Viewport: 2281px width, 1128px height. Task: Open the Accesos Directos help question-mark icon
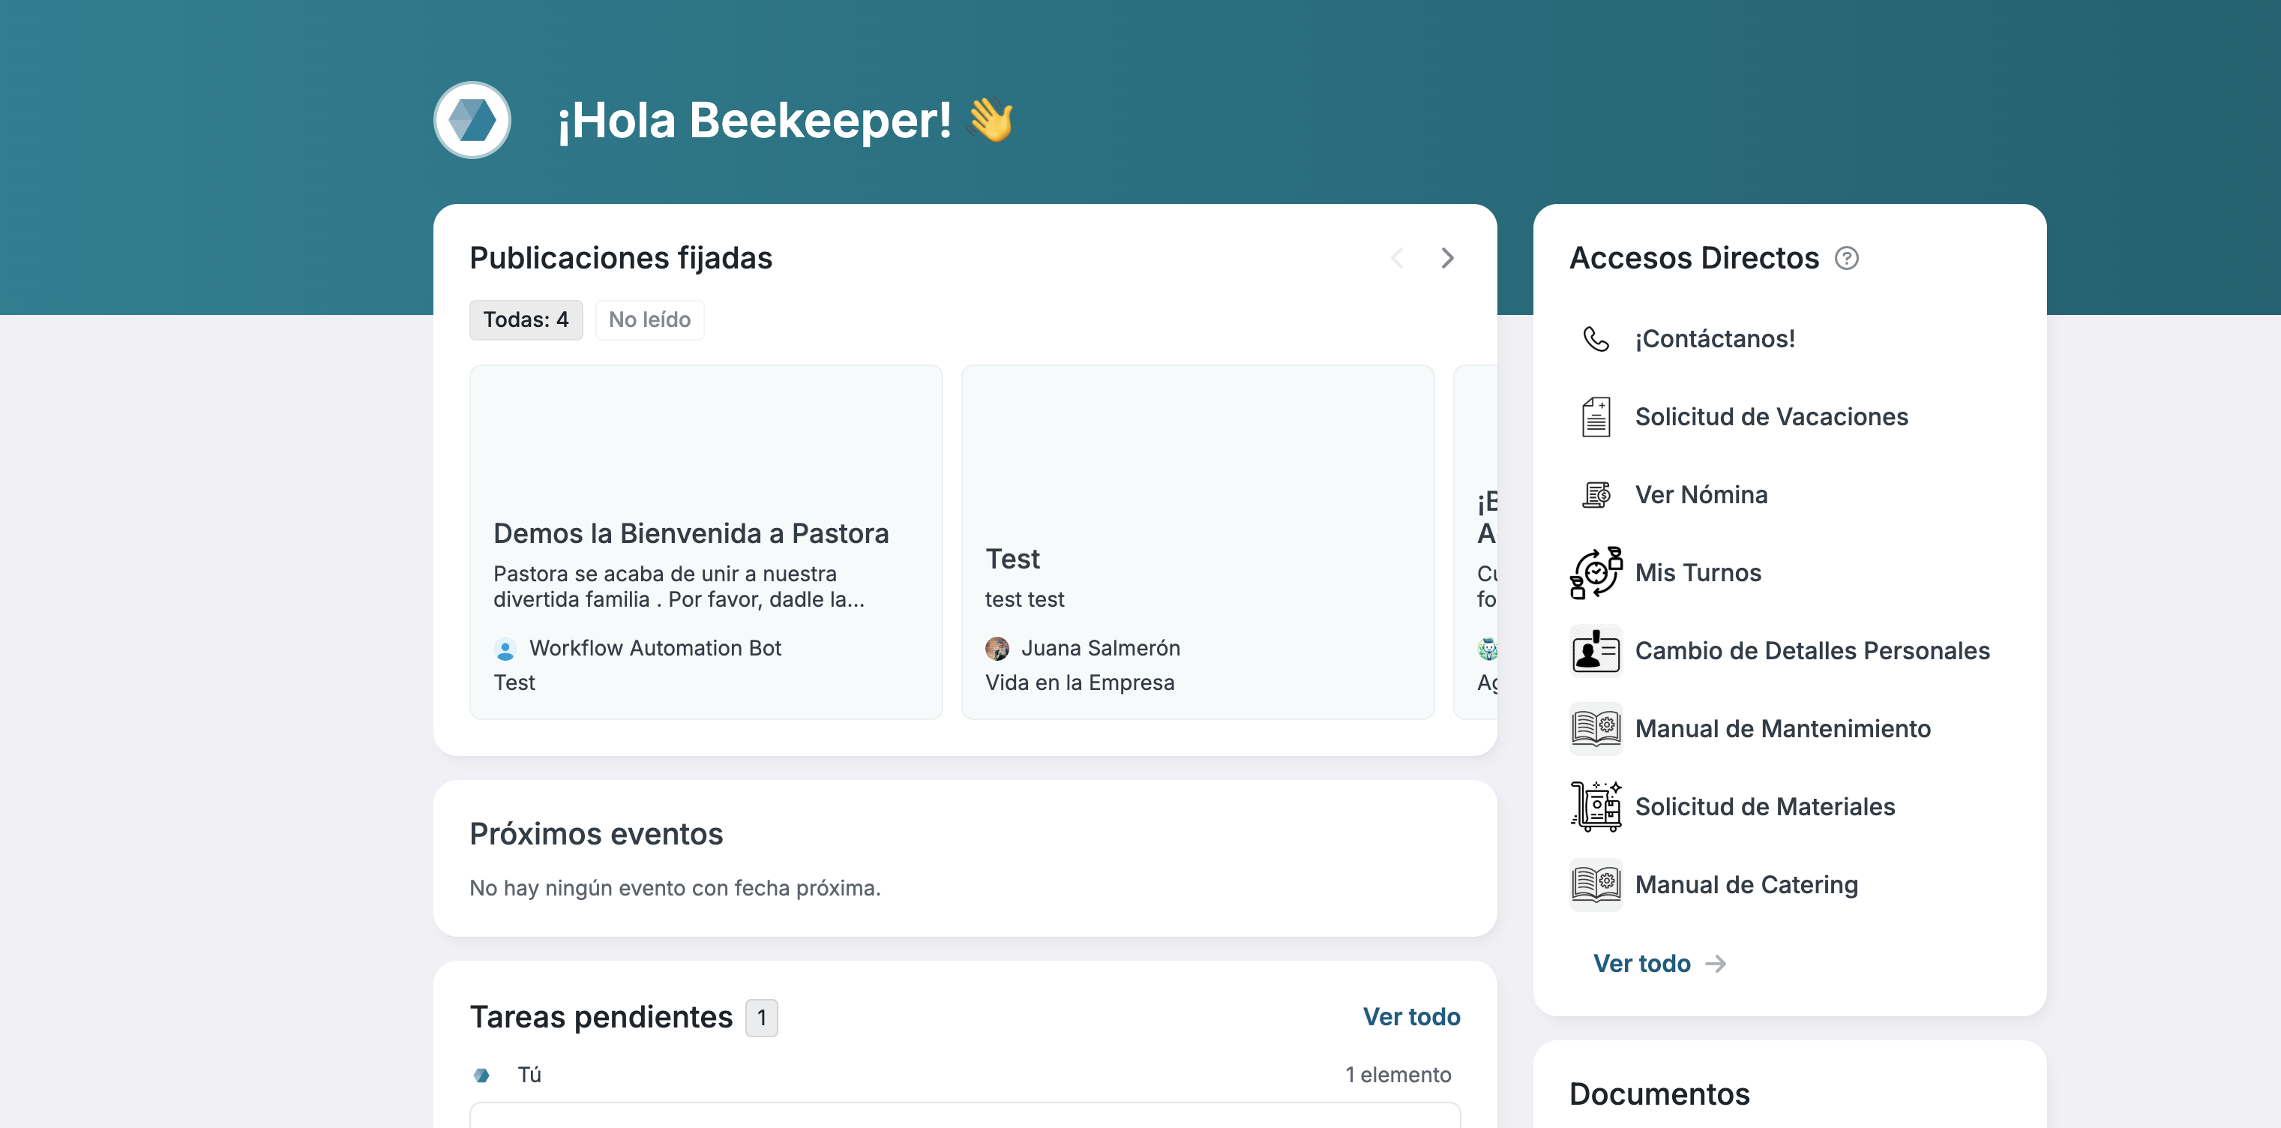pyautogui.click(x=1846, y=259)
